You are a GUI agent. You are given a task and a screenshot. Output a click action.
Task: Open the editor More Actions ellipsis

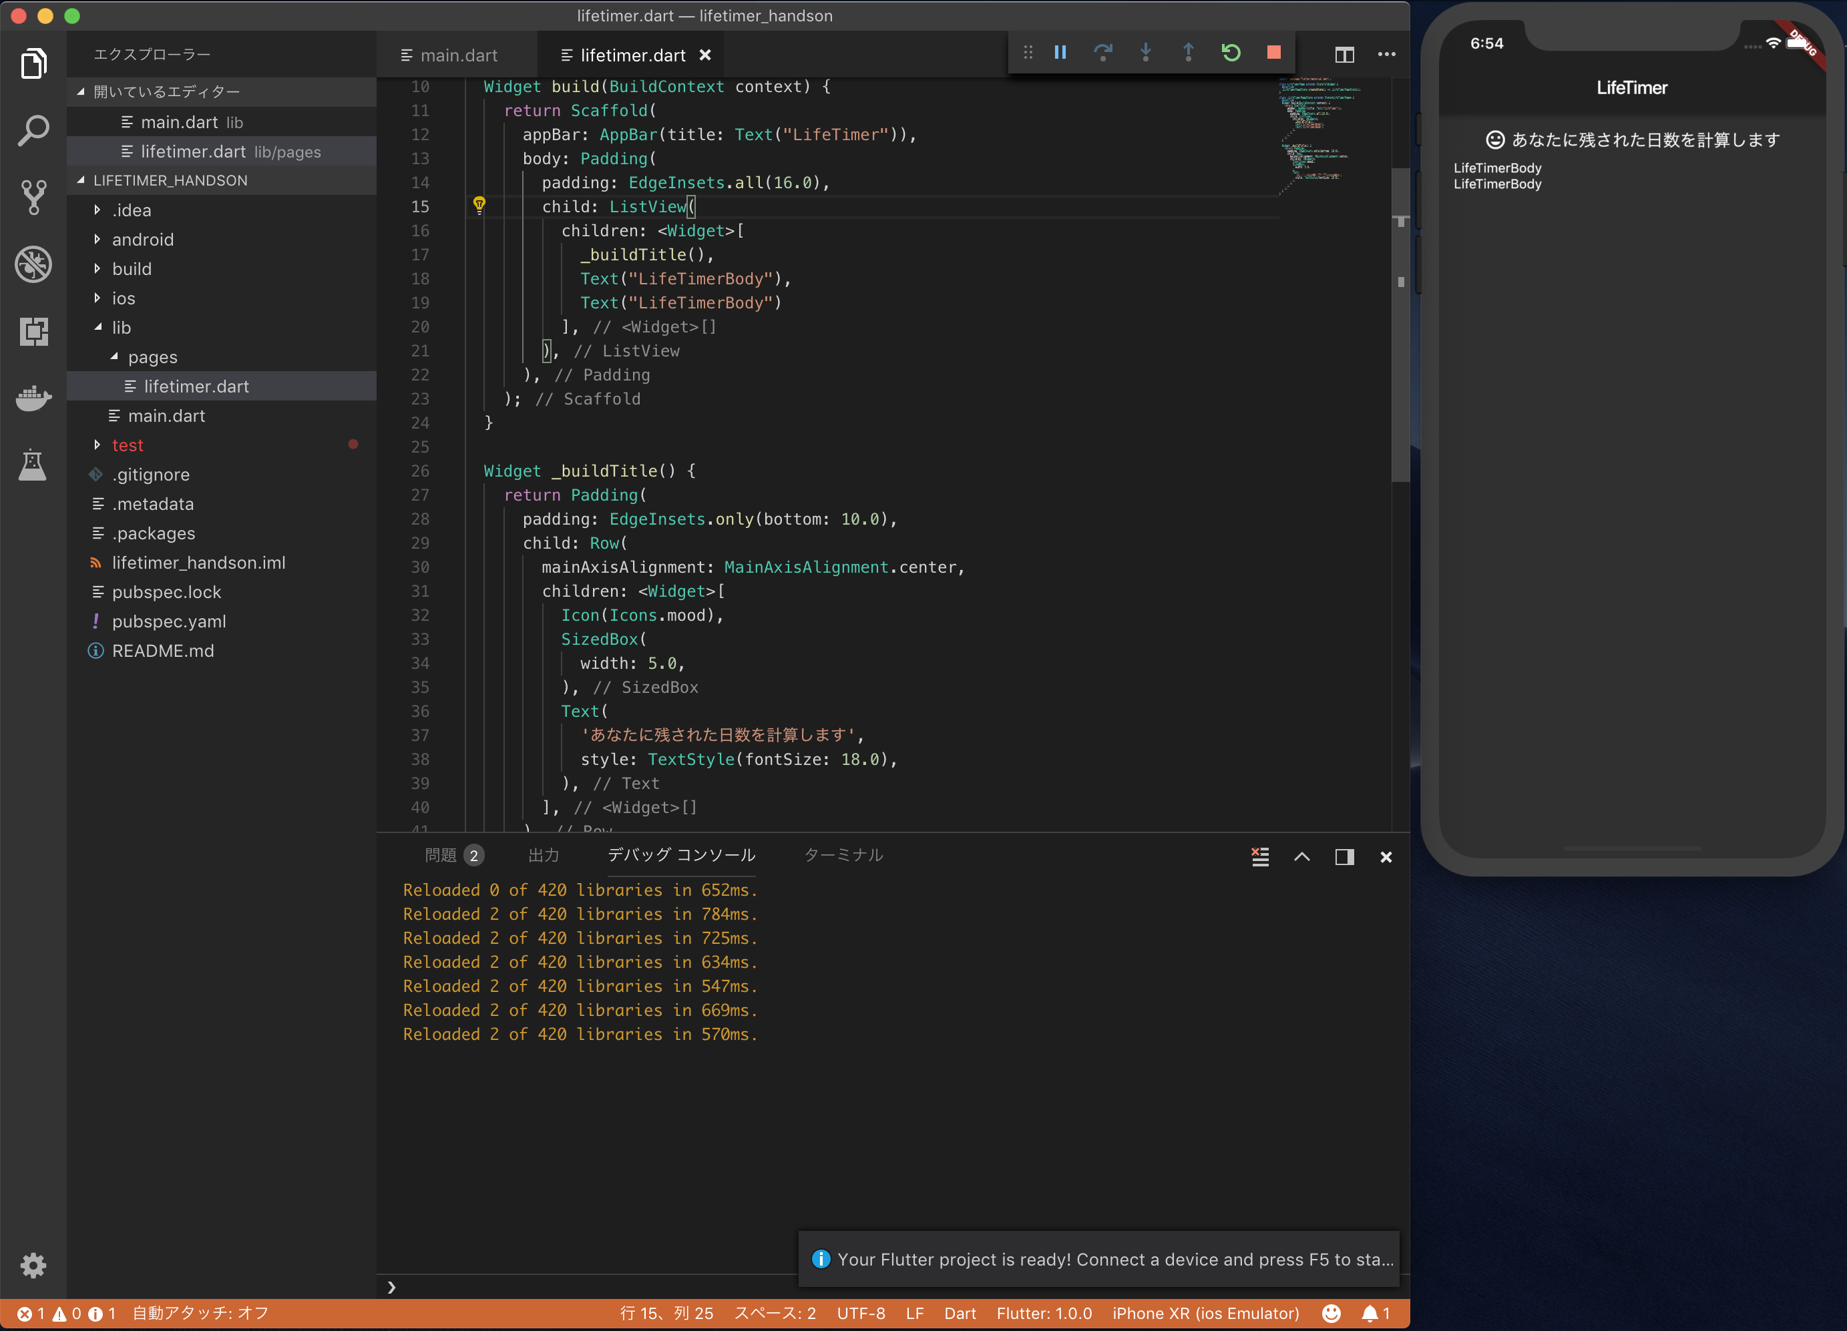(x=1387, y=55)
